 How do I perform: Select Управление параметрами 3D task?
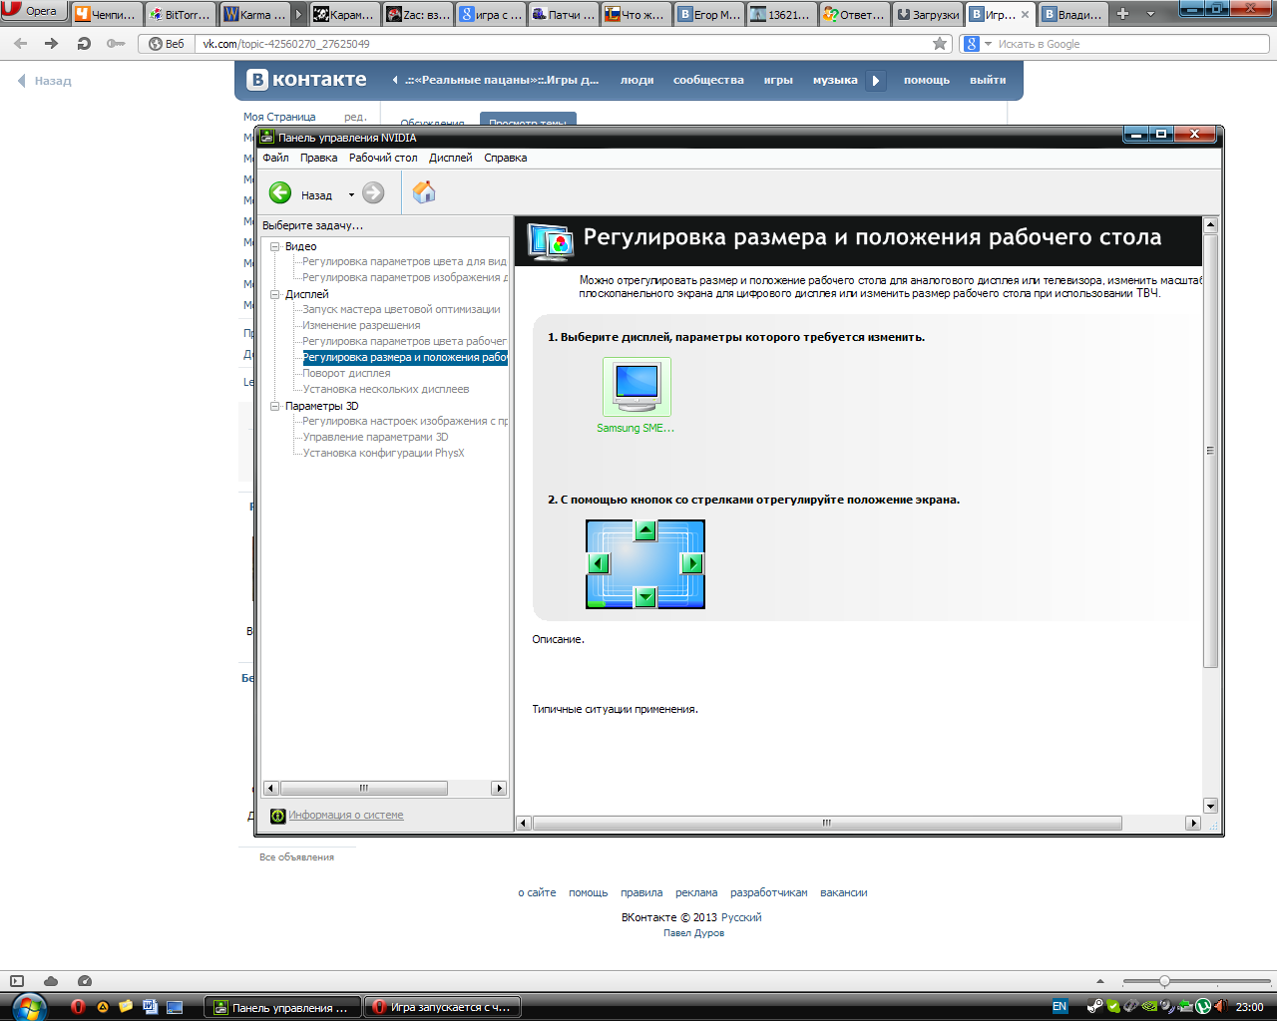tap(375, 437)
